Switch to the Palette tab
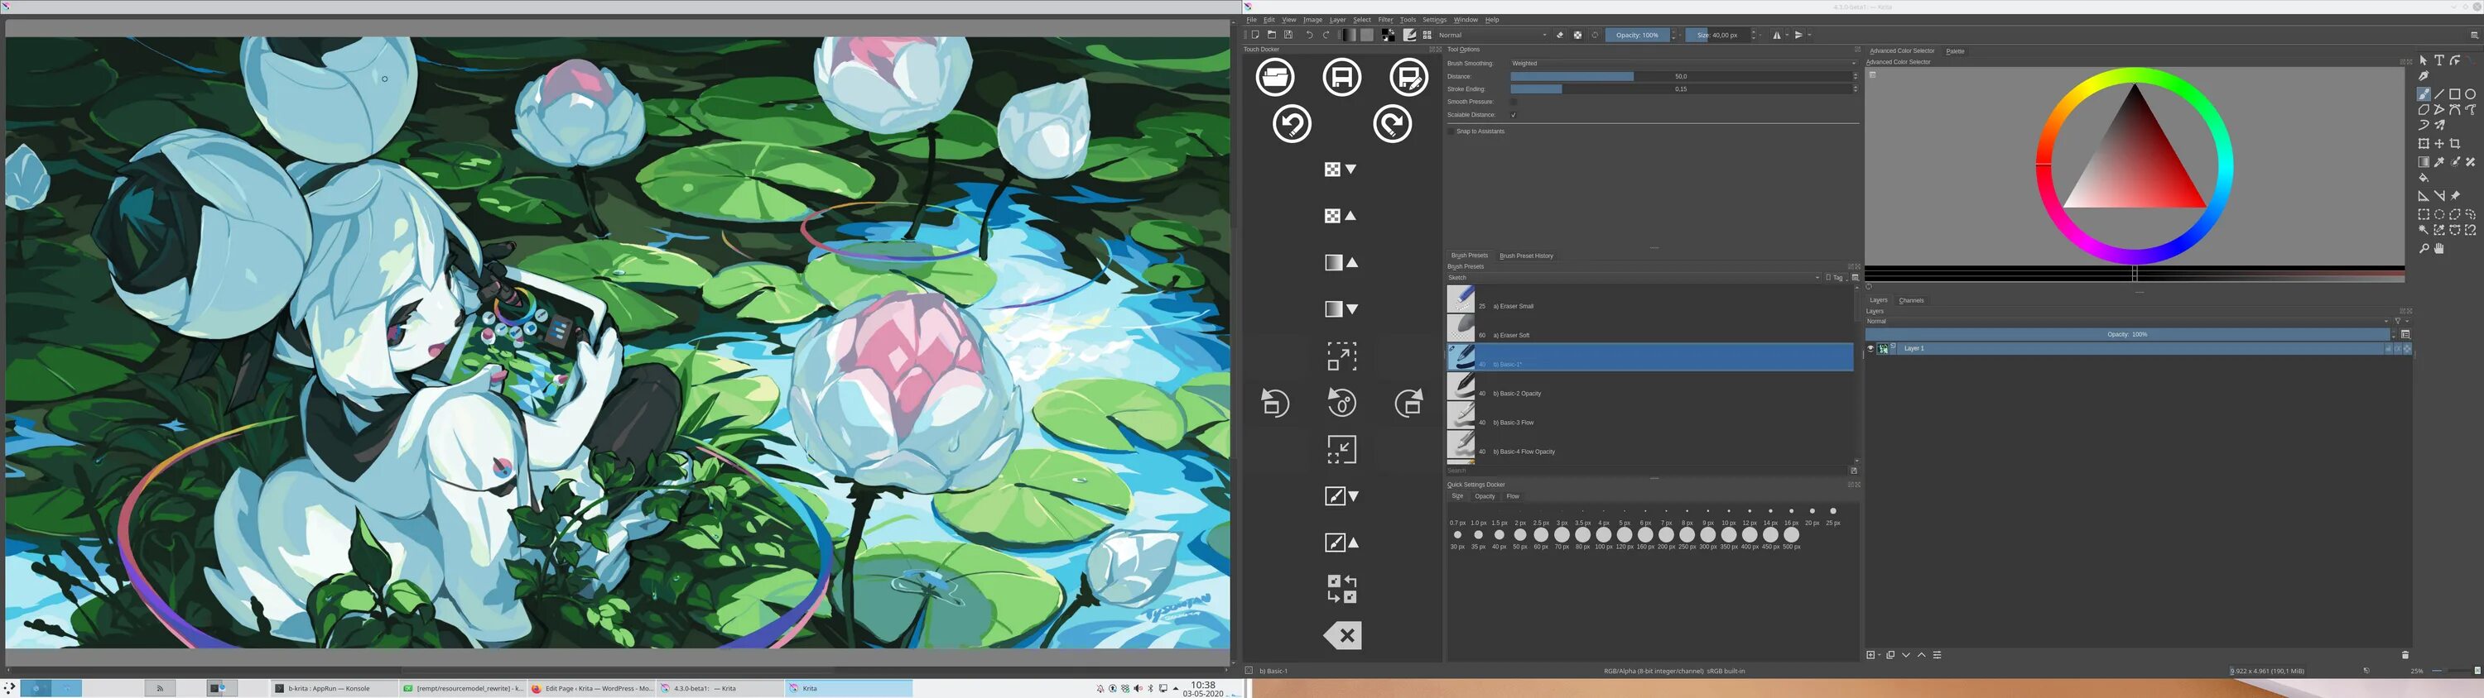2484x698 pixels. (x=1955, y=51)
